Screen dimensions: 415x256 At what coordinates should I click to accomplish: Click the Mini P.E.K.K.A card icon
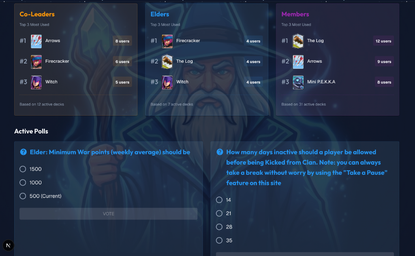pos(298,82)
